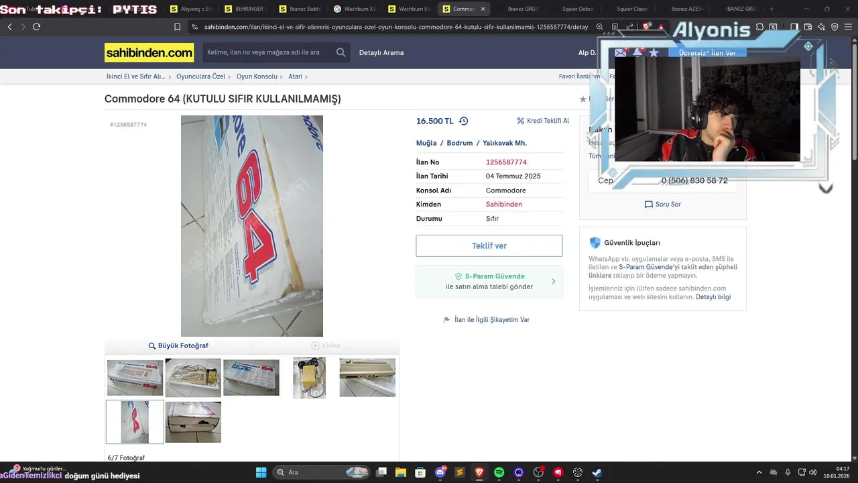Open Microsoft Store from taskbar
Image resolution: width=858 pixels, height=483 pixels.
pyautogui.click(x=420, y=472)
